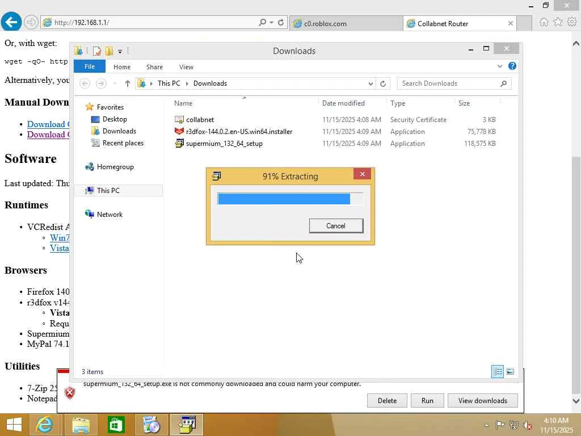Click the Explorer help question mark icon

click(512, 66)
